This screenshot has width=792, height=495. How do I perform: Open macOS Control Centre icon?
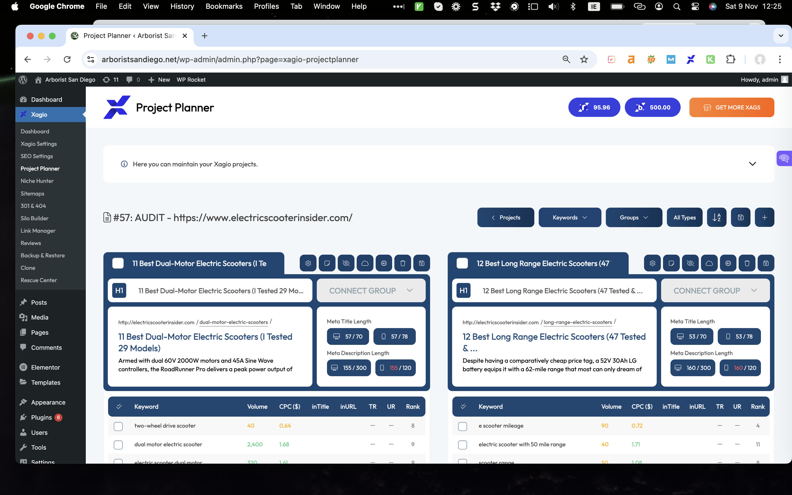(x=695, y=7)
